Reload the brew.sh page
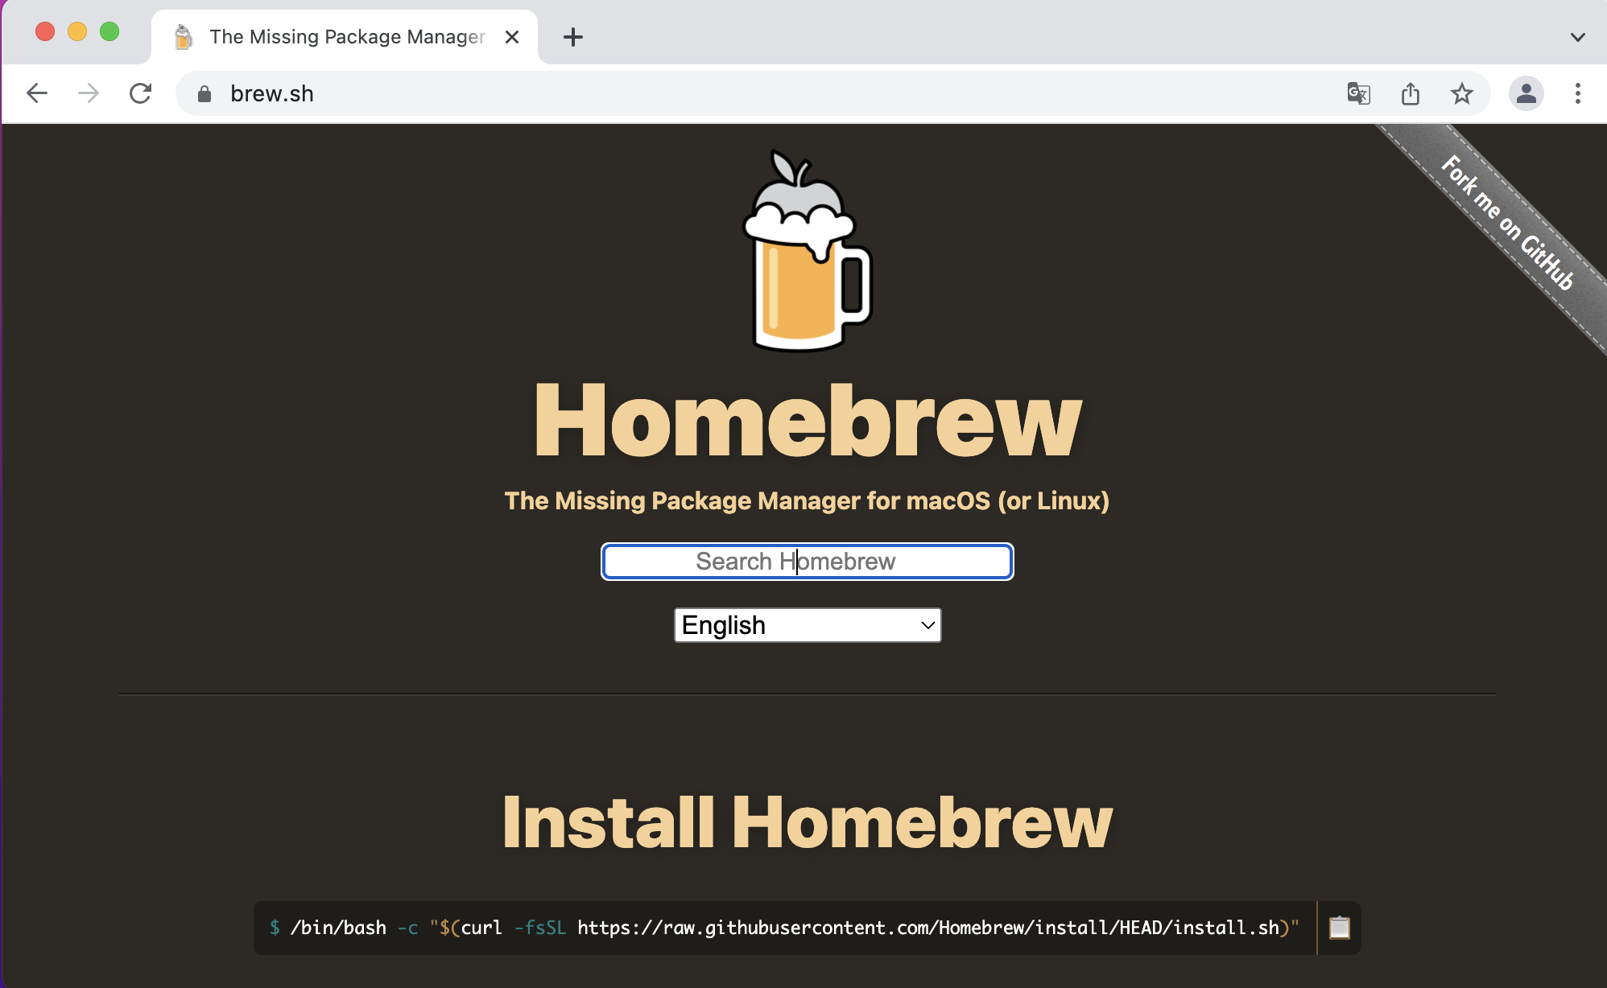The image size is (1607, 988). pos(141,93)
